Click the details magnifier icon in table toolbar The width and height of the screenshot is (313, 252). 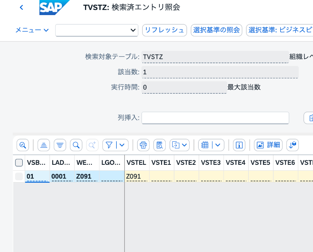click(x=23, y=145)
